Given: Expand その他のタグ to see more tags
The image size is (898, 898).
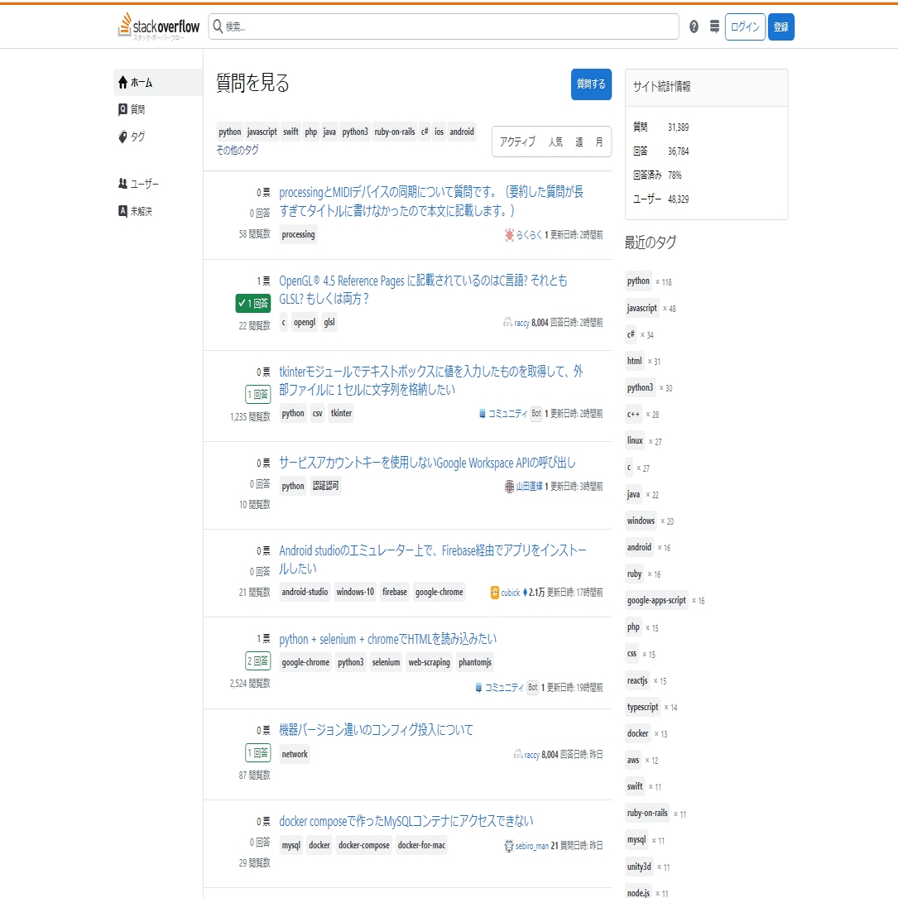Looking at the screenshot, I should pyautogui.click(x=237, y=150).
